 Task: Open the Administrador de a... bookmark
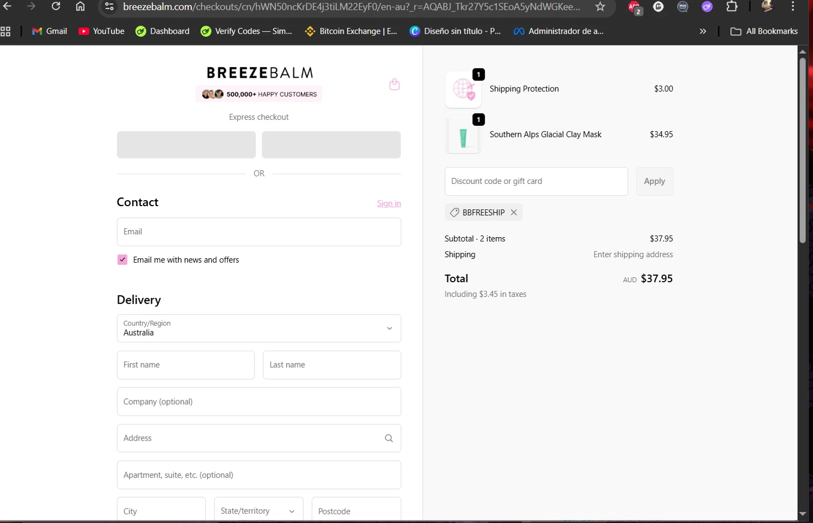click(x=559, y=31)
